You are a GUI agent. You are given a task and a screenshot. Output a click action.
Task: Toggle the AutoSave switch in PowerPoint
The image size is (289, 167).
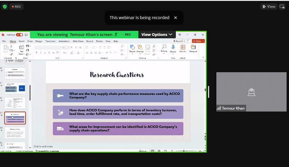tap(20, 35)
